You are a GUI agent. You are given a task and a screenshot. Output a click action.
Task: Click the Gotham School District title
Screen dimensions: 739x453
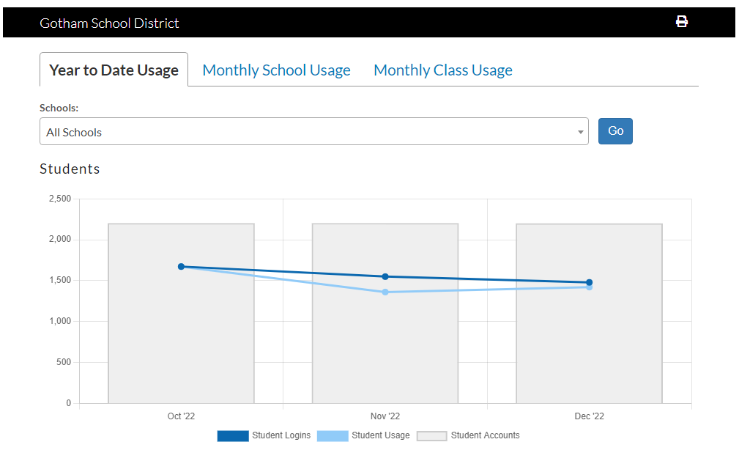(x=109, y=23)
